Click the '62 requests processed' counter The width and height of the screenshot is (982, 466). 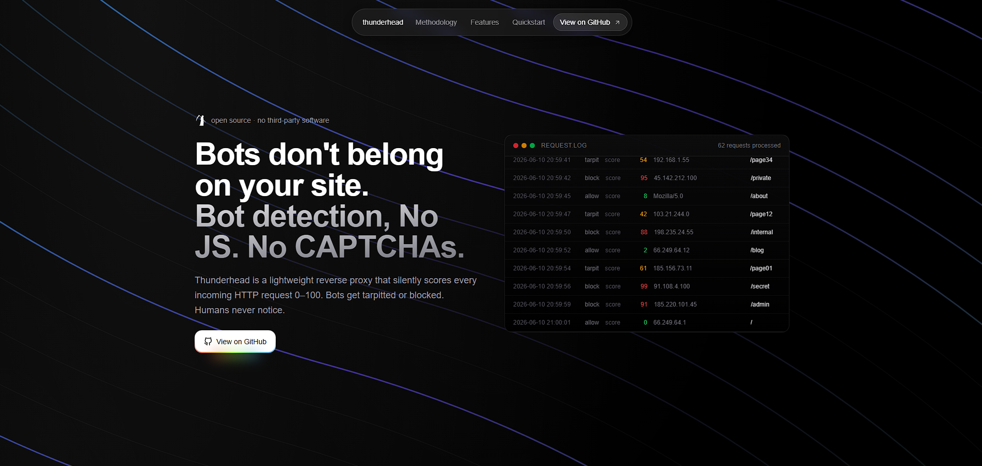[x=749, y=146]
